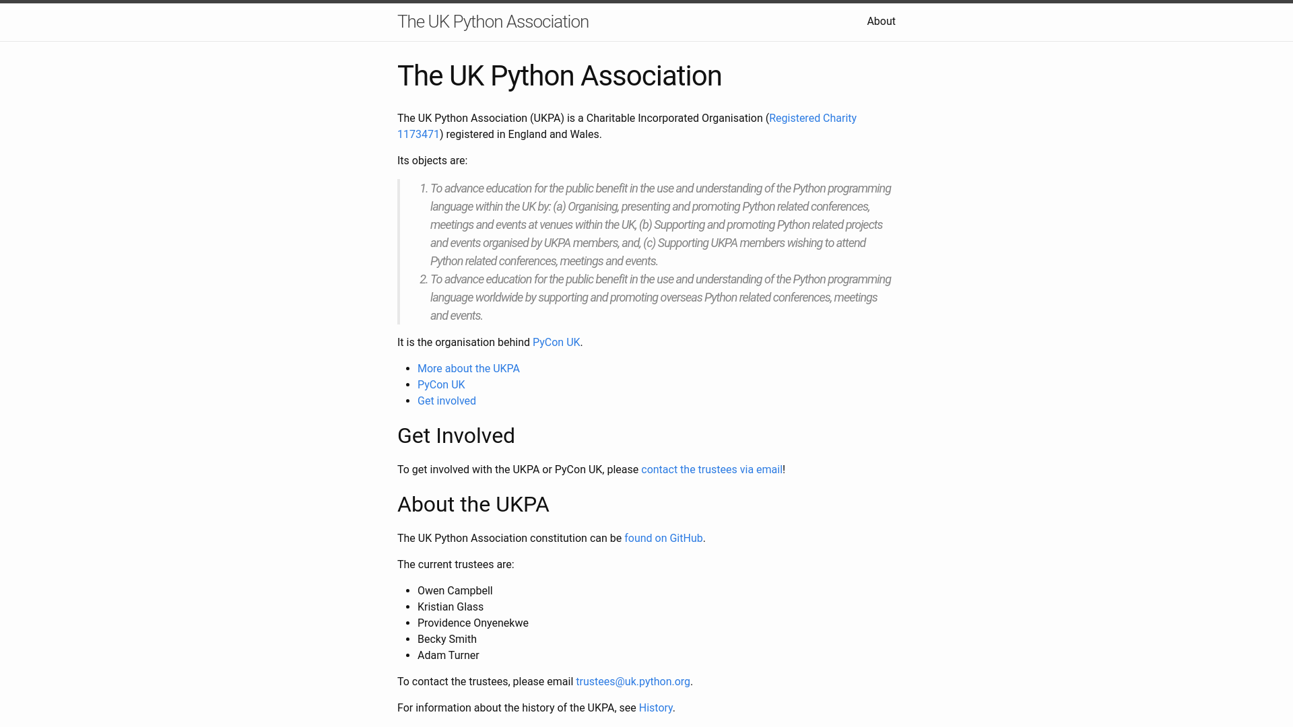Follow the PyCon UK link in the organisation sentence
This screenshot has height=727, width=1293.
(556, 342)
